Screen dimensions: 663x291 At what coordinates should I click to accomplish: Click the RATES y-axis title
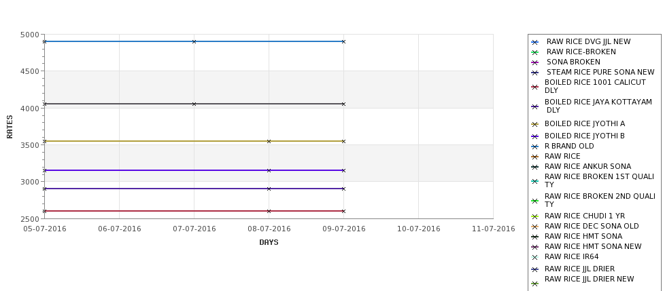click(x=10, y=127)
